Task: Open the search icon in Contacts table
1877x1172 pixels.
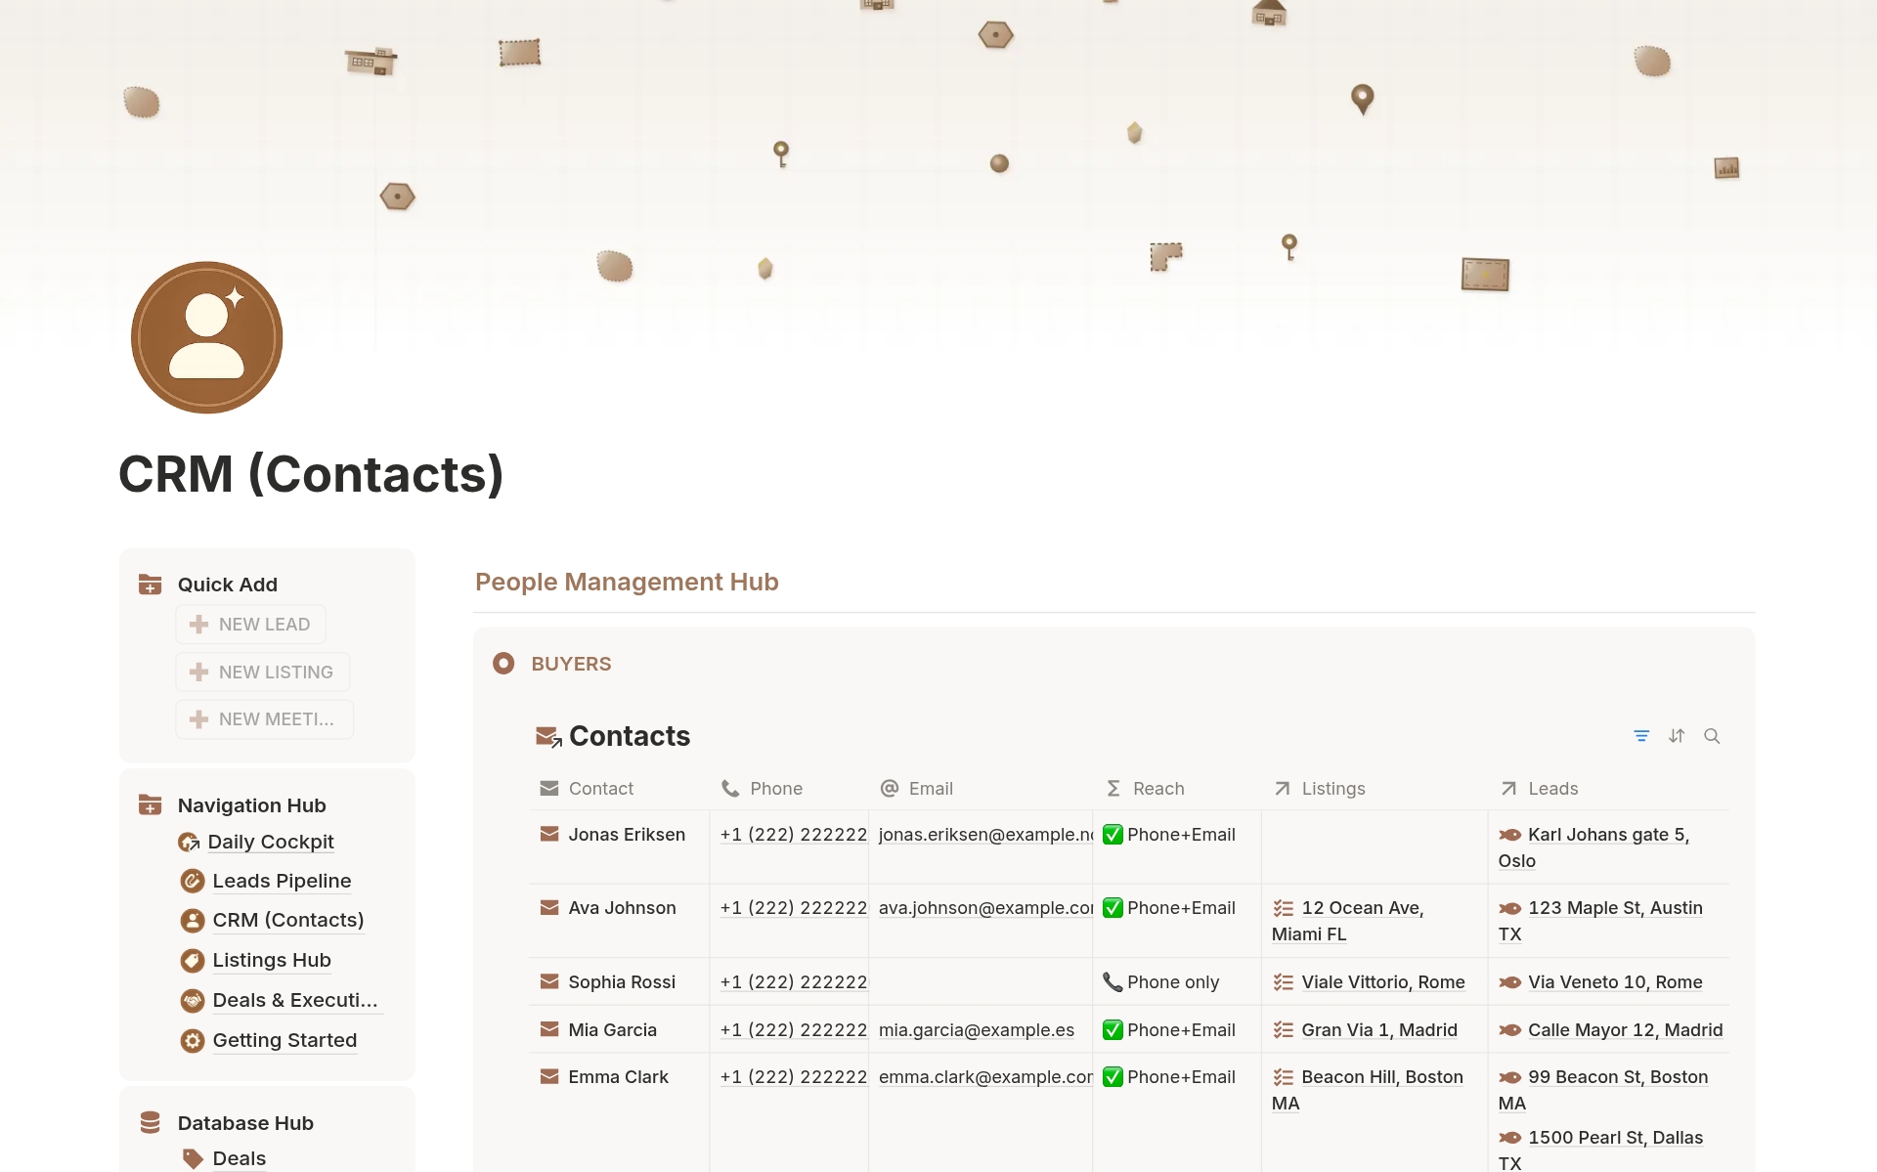Action: tap(1712, 736)
